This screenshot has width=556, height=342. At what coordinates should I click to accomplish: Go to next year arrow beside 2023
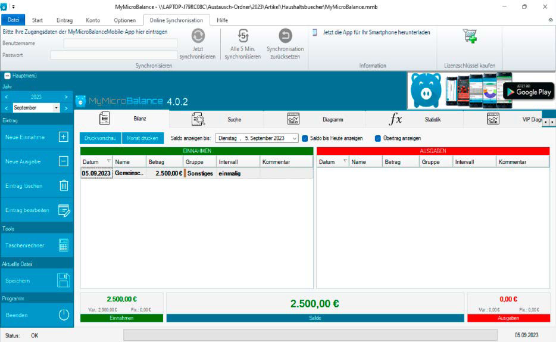(66, 97)
